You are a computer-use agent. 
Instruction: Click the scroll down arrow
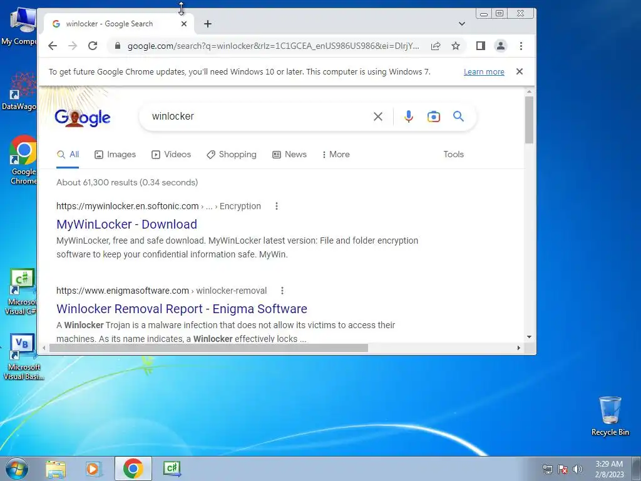530,337
